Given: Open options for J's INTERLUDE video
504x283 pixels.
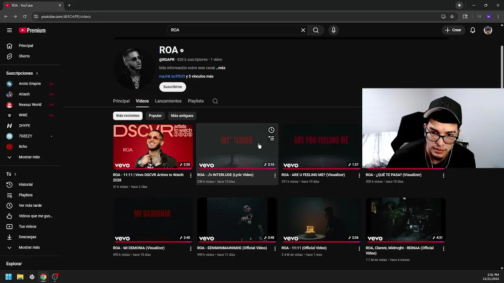Looking at the screenshot, I should tap(275, 176).
